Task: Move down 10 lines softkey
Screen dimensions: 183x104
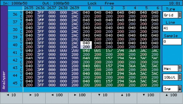Action: [103, 98]
